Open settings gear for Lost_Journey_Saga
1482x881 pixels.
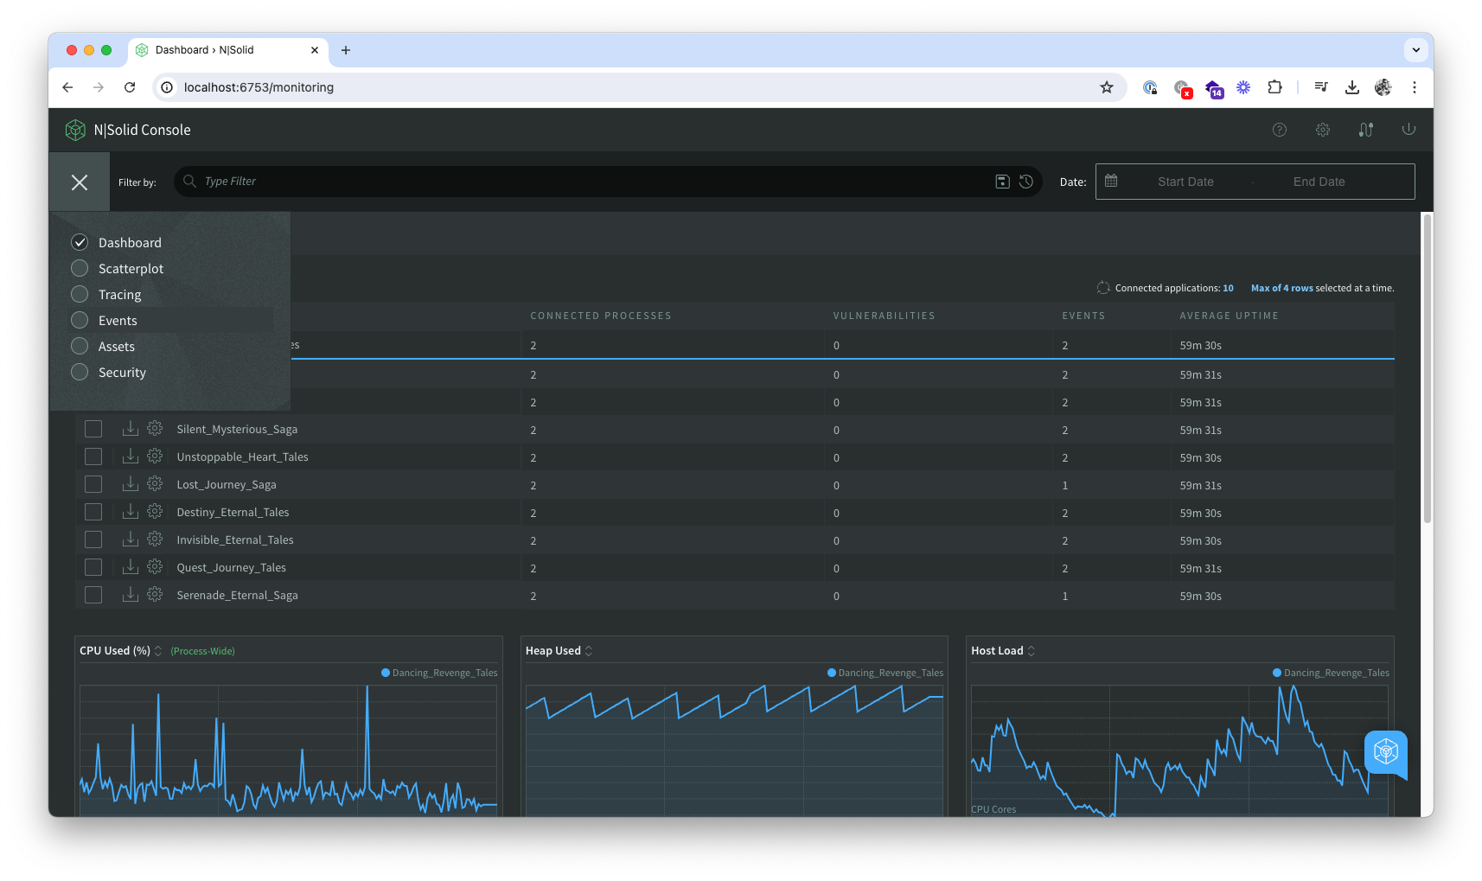[x=154, y=483]
